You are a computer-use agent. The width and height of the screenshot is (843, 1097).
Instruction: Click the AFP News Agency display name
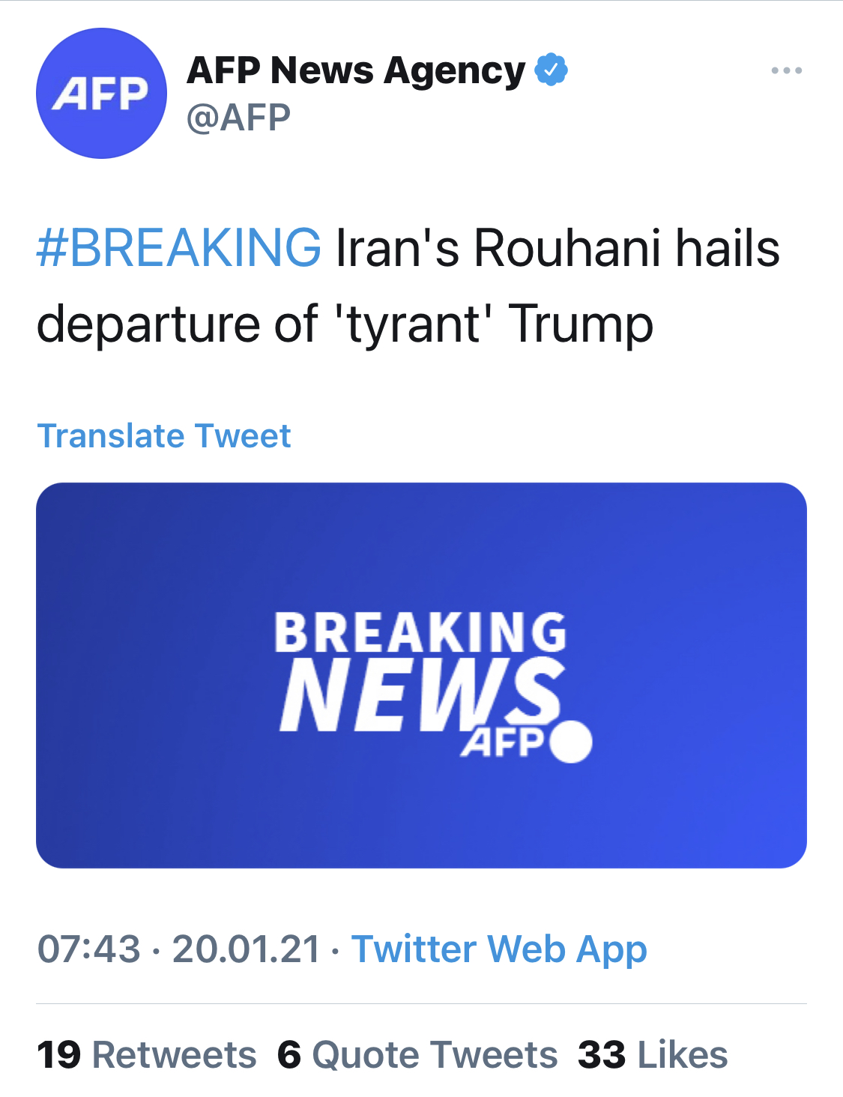[356, 70]
